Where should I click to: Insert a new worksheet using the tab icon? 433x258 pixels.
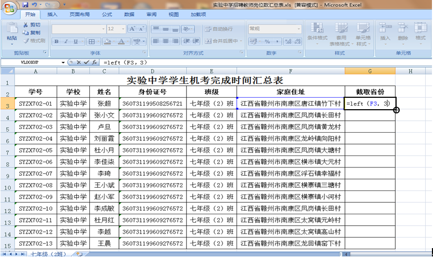pyautogui.click(x=79, y=254)
